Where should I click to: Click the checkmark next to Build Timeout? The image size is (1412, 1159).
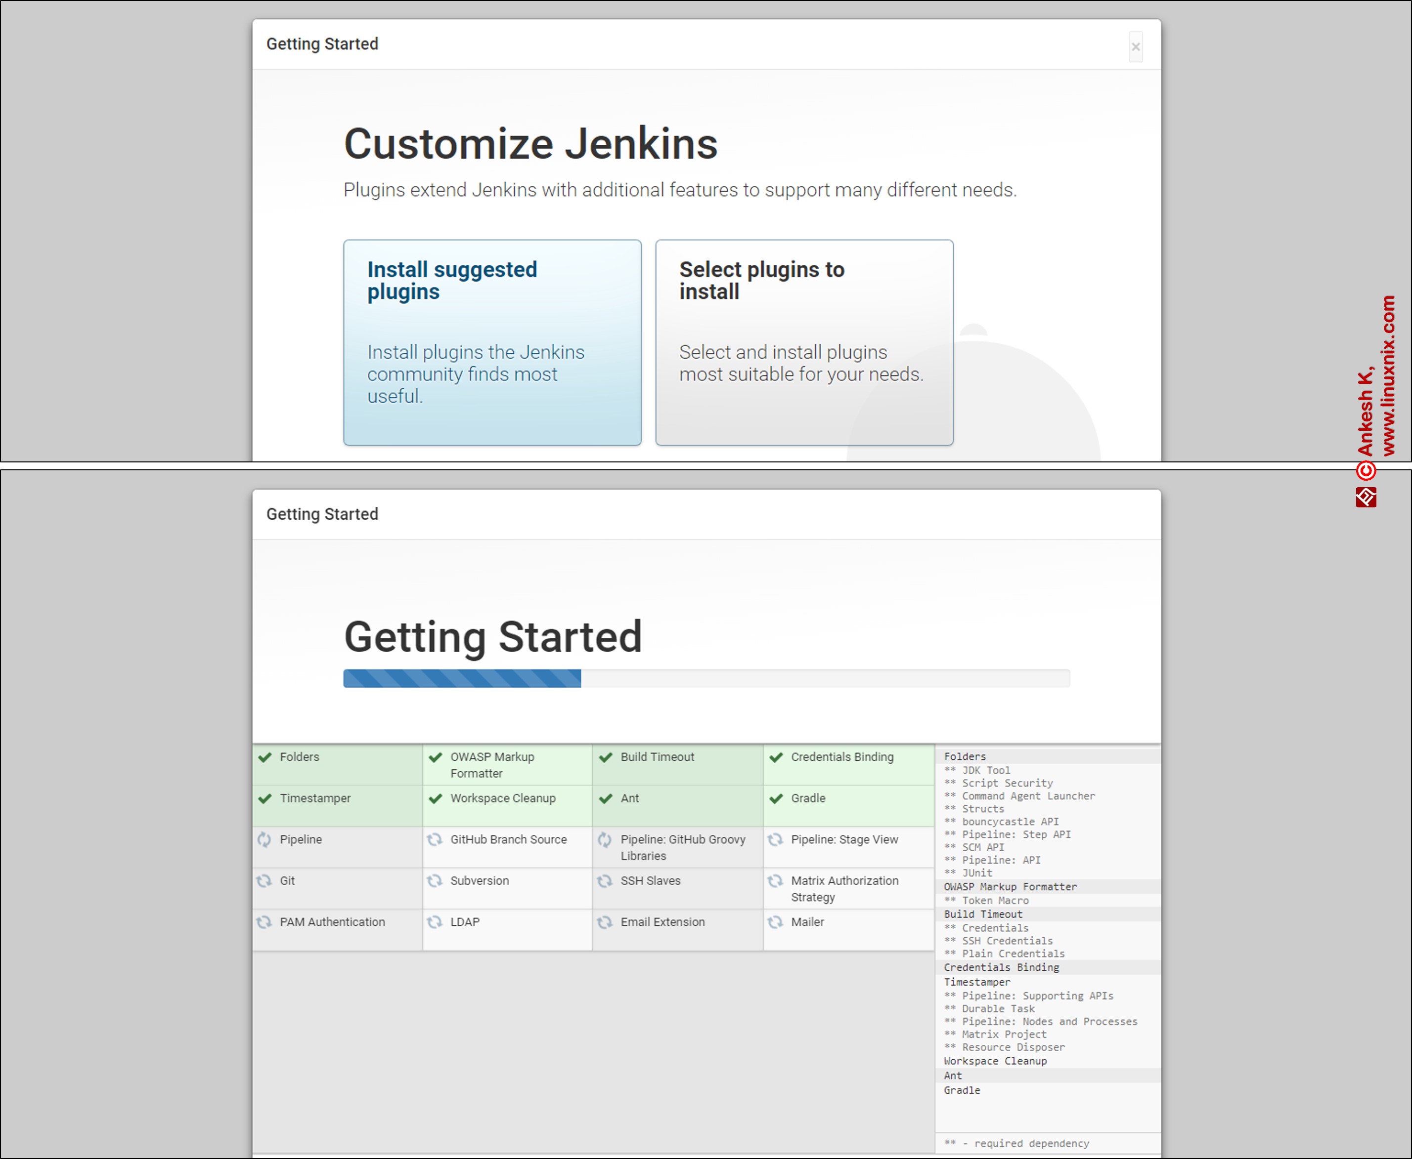pos(606,757)
